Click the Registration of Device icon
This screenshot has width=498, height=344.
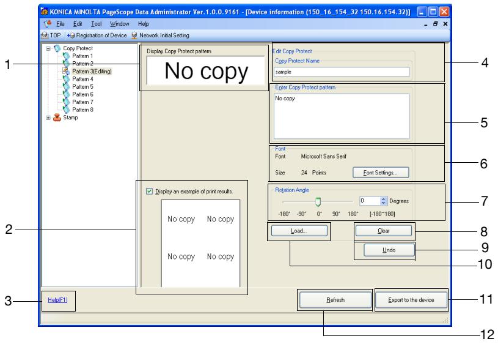(x=71, y=36)
